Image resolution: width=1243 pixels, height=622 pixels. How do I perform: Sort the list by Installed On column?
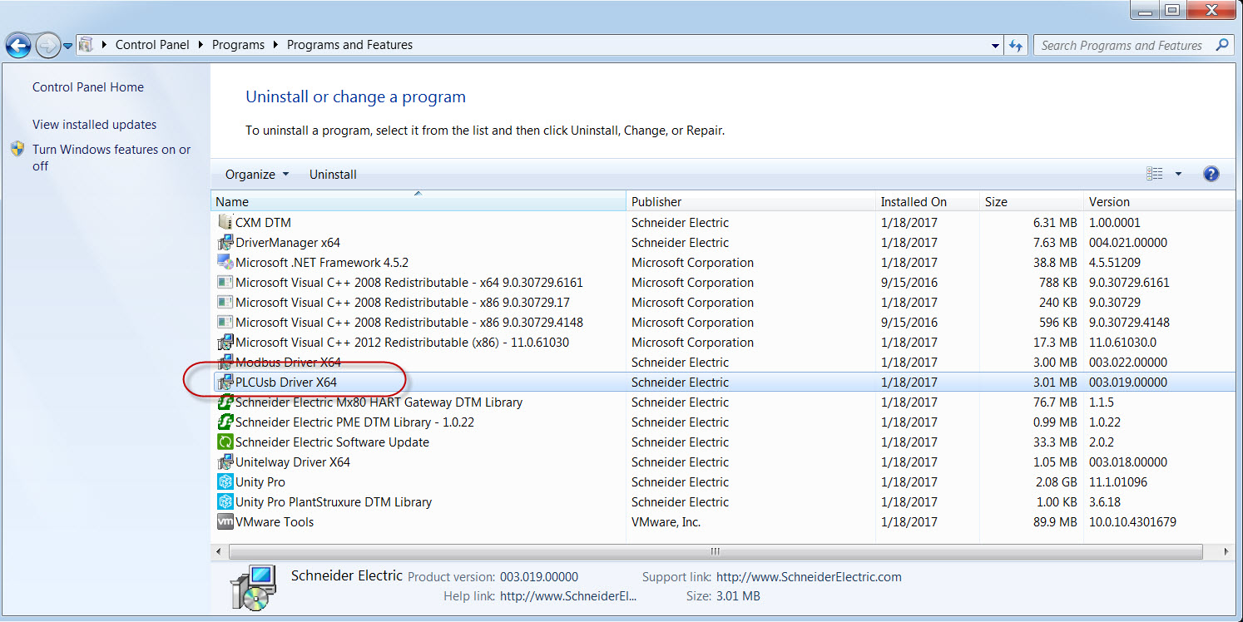pos(928,201)
